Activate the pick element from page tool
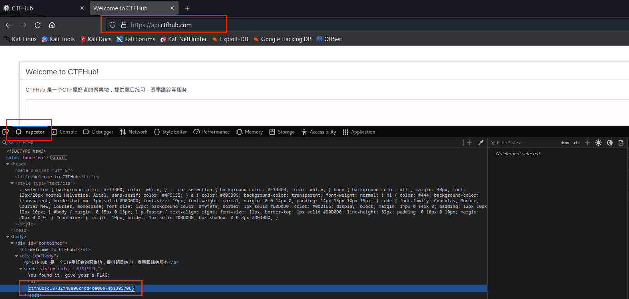Image resolution: width=629 pixels, height=299 pixels. tap(6, 132)
